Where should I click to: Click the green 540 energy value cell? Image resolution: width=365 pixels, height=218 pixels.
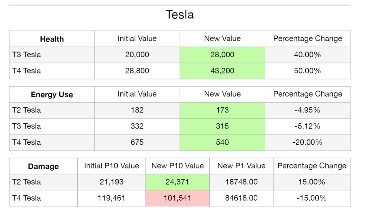tap(222, 142)
